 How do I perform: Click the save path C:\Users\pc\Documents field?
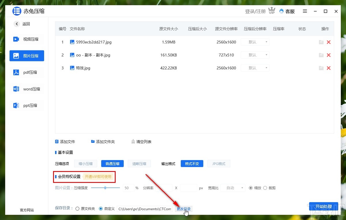point(145,209)
